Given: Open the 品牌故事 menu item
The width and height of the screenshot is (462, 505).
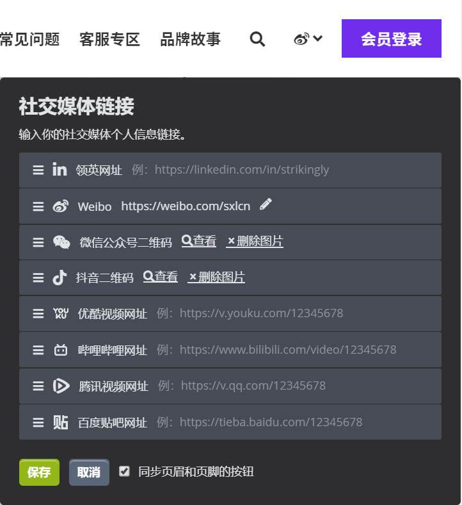Looking at the screenshot, I should tap(190, 39).
